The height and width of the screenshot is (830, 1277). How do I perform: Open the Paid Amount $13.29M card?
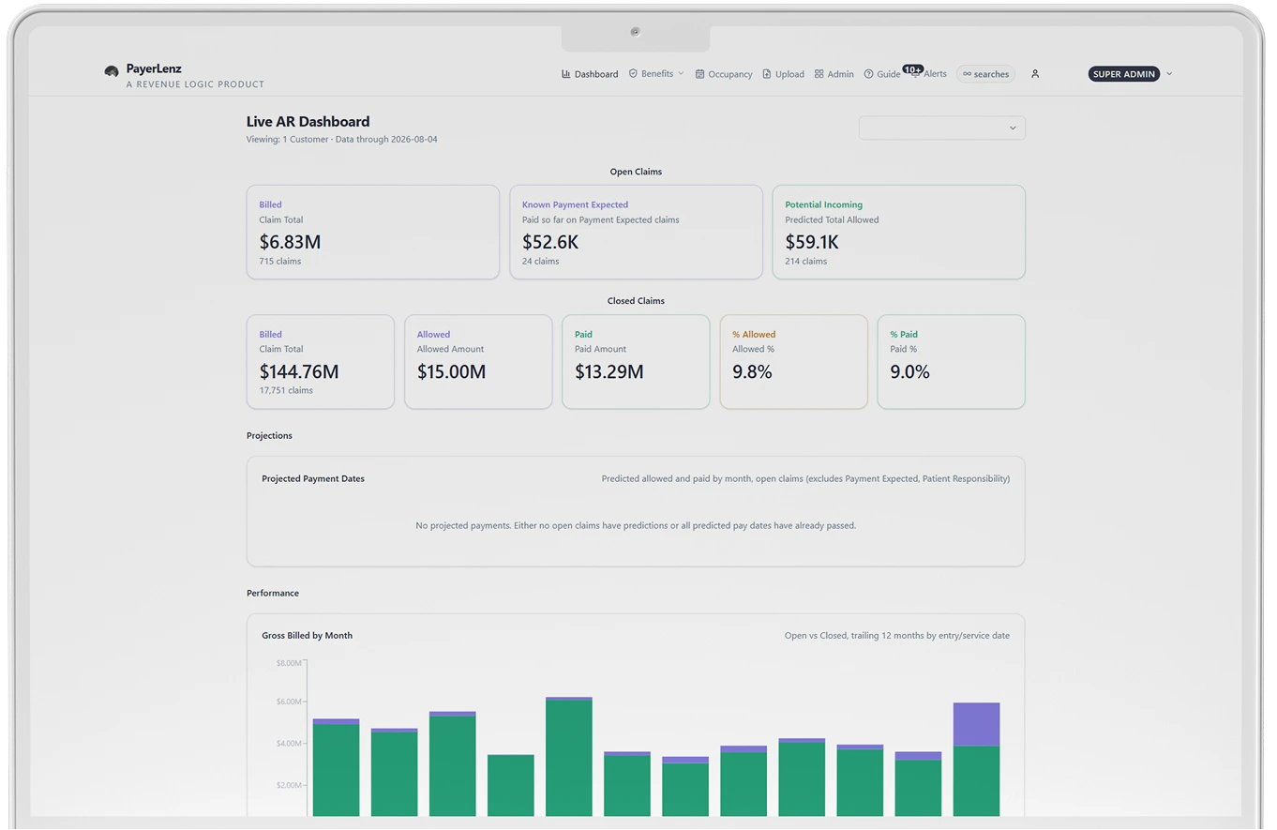click(x=636, y=362)
